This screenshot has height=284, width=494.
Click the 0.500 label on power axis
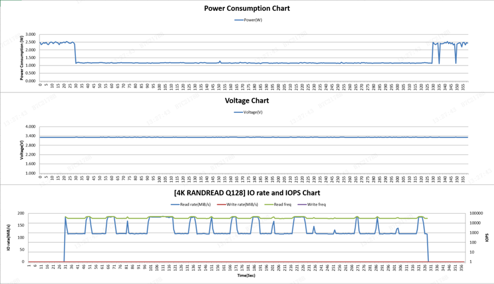(x=31, y=73)
